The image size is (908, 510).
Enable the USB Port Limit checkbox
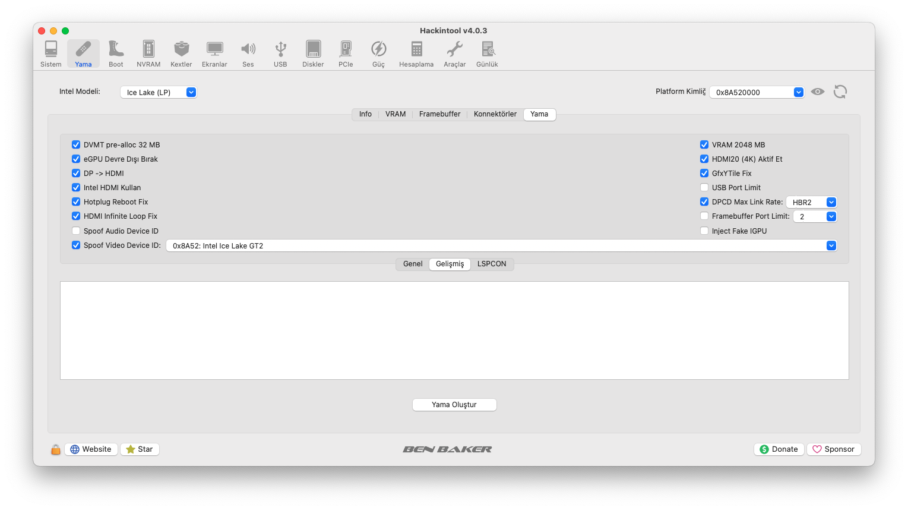click(x=704, y=188)
